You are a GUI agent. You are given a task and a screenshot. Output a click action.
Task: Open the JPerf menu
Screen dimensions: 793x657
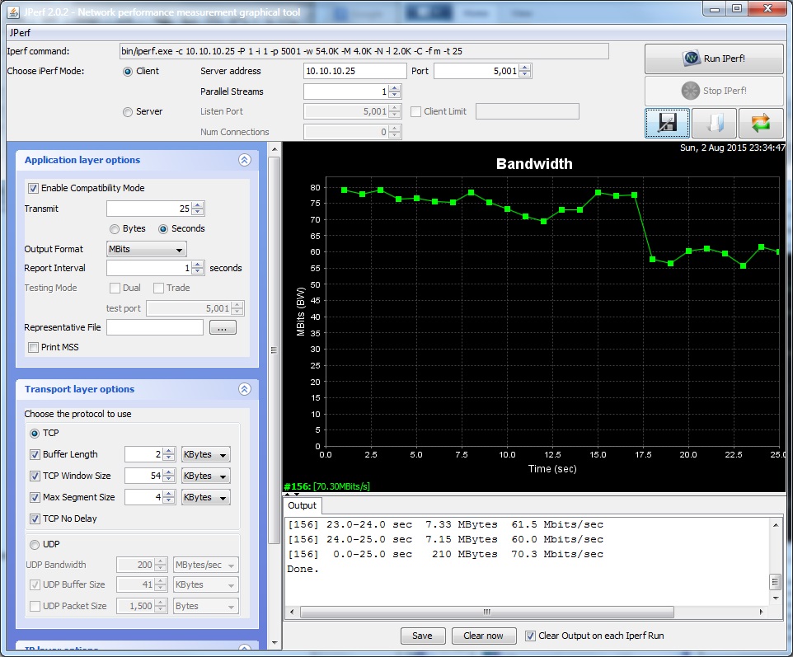(x=21, y=33)
